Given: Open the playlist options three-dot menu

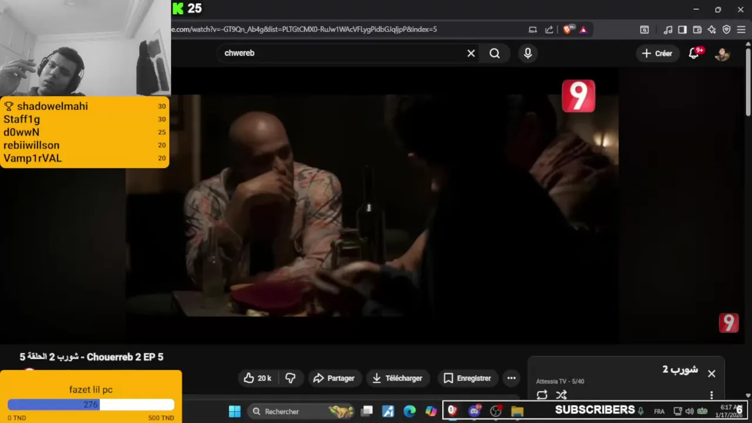Looking at the screenshot, I should tap(711, 395).
